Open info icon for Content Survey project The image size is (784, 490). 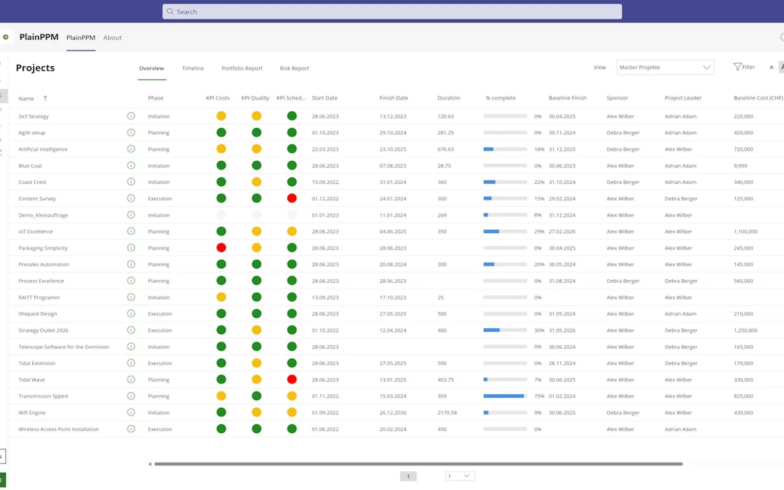[x=131, y=198]
